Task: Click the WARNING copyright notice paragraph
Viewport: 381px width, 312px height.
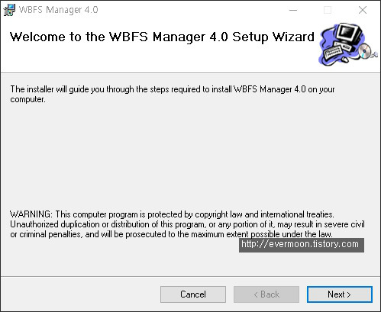Action: 187,224
